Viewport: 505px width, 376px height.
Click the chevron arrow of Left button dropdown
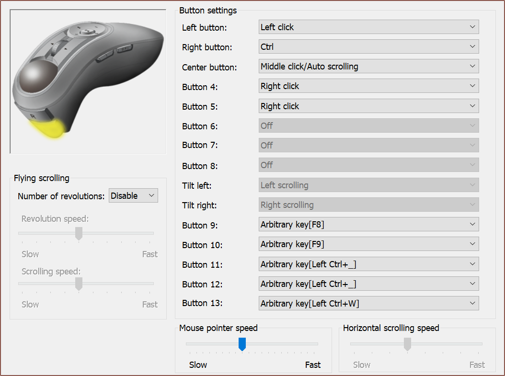tap(472, 27)
